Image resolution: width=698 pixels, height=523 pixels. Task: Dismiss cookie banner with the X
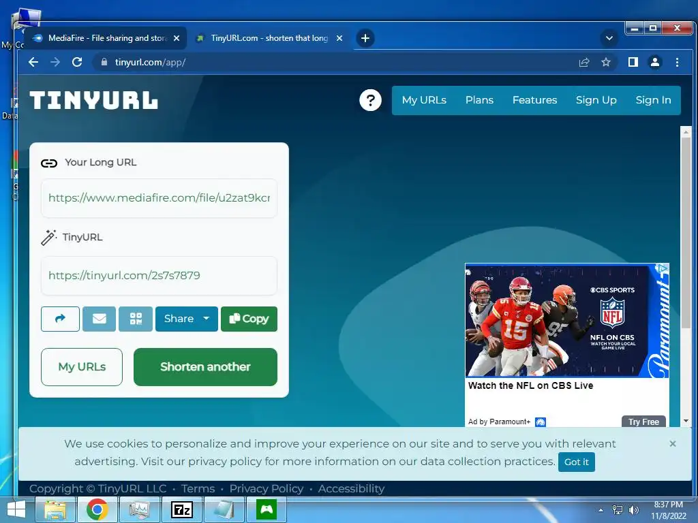click(673, 443)
